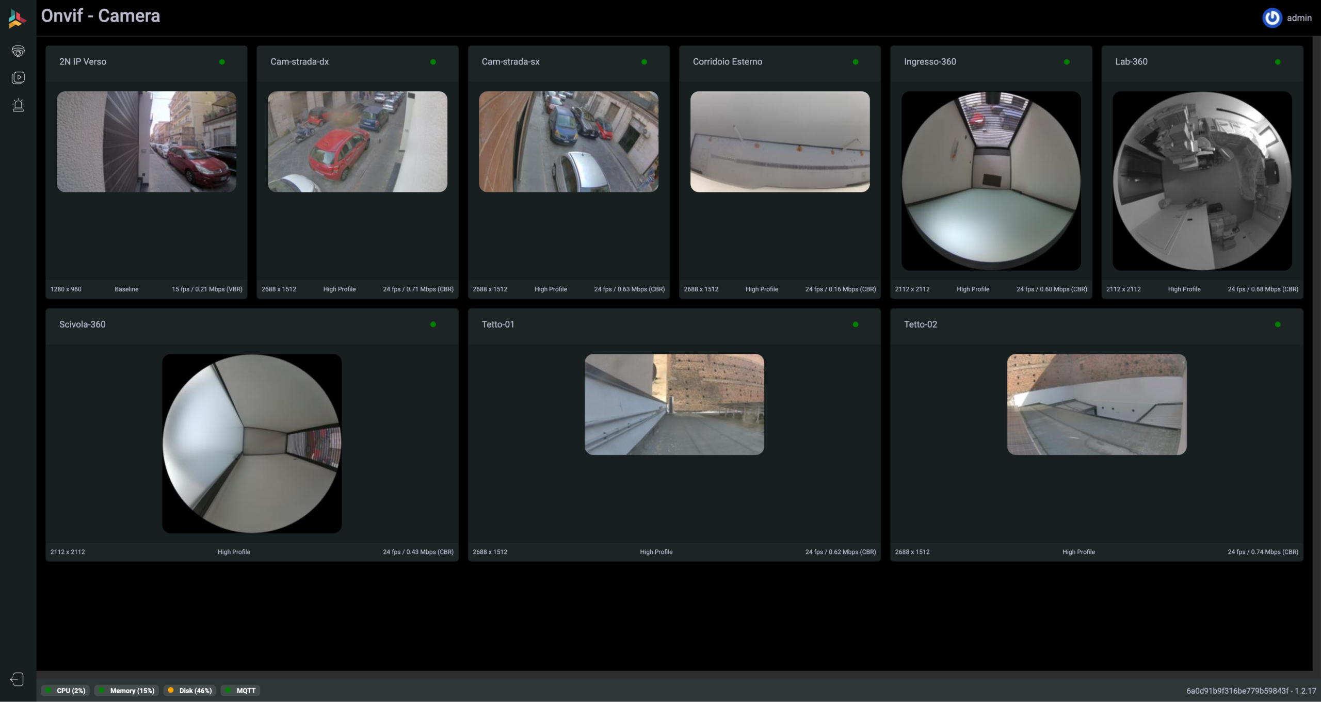The image size is (1321, 702).
Task: Click the 24 fps / 0.71 Mbps (CBR) text
Action: click(418, 289)
